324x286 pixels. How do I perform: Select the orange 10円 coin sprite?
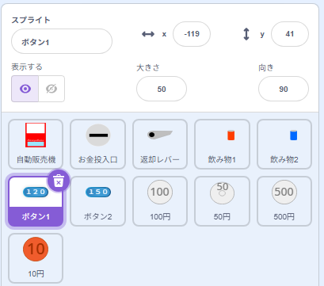click(x=36, y=258)
